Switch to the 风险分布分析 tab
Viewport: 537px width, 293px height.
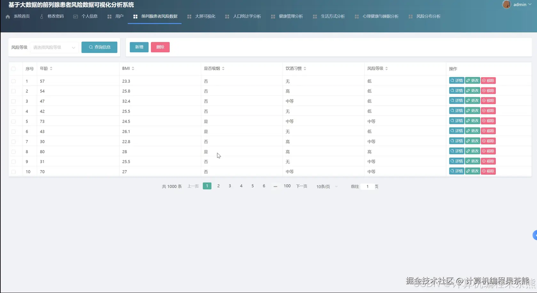pyautogui.click(x=428, y=16)
